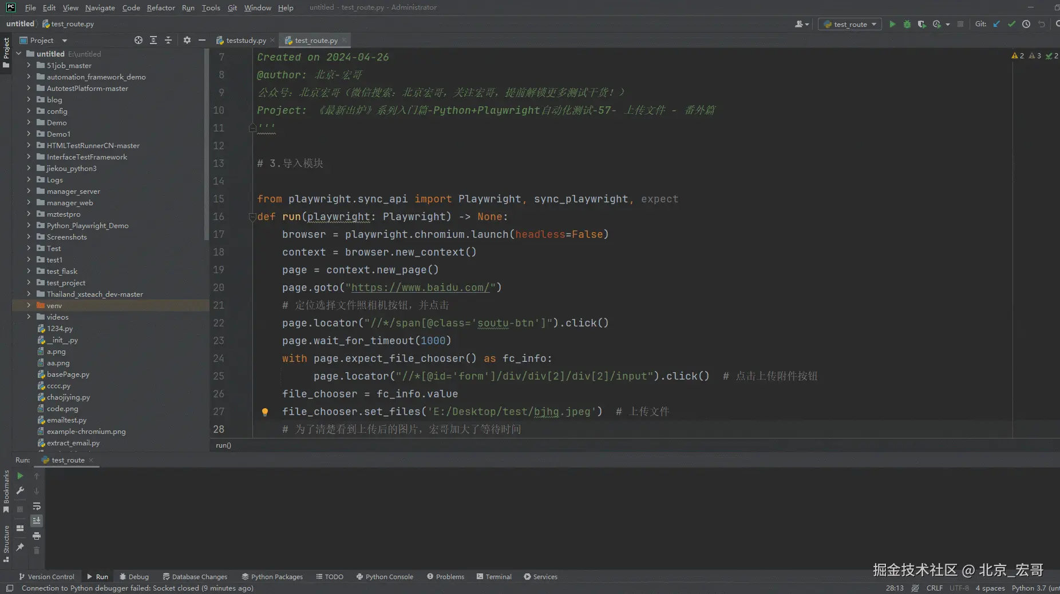Clear Run console with trash icon
Image resolution: width=1060 pixels, height=594 pixels.
coord(37,550)
